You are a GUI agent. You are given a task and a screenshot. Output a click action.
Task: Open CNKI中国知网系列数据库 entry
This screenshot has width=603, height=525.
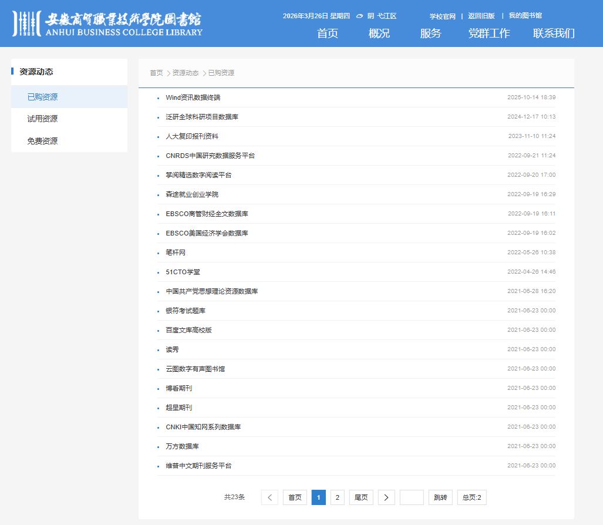203,427
